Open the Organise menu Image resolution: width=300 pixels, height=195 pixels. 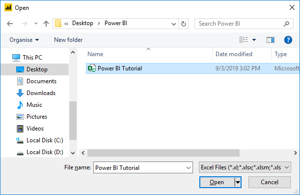pyautogui.click(x=24, y=40)
